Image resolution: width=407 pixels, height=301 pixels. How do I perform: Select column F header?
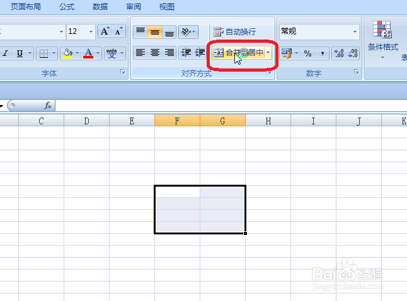click(177, 121)
